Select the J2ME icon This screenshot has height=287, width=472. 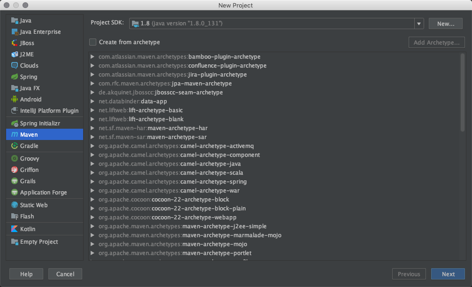(x=15, y=54)
